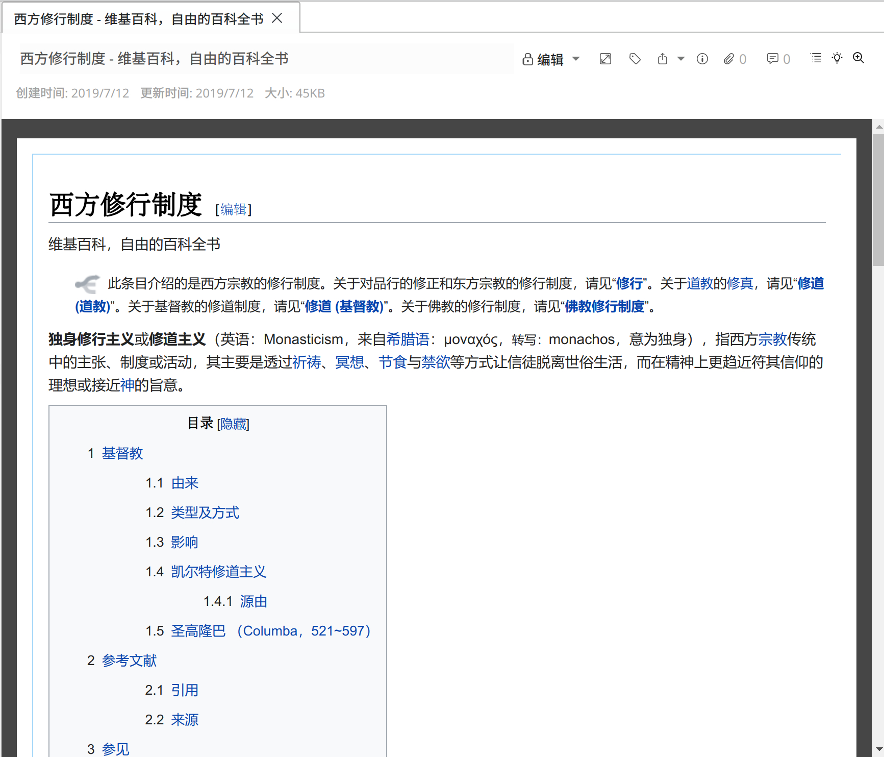Open note info via the circled i icon
This screenshot has height=757, width=884.
click(702, 59)
